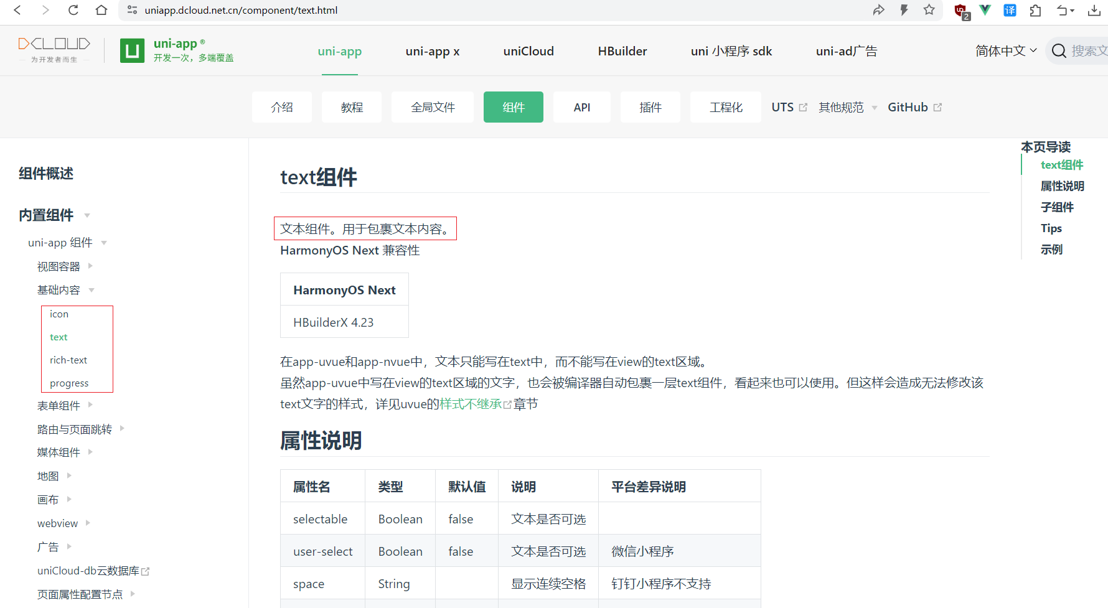This screenshot has width=1108, height=608.
Task: Jump to Tips in page outline
Action: [x=1051, y=228]
